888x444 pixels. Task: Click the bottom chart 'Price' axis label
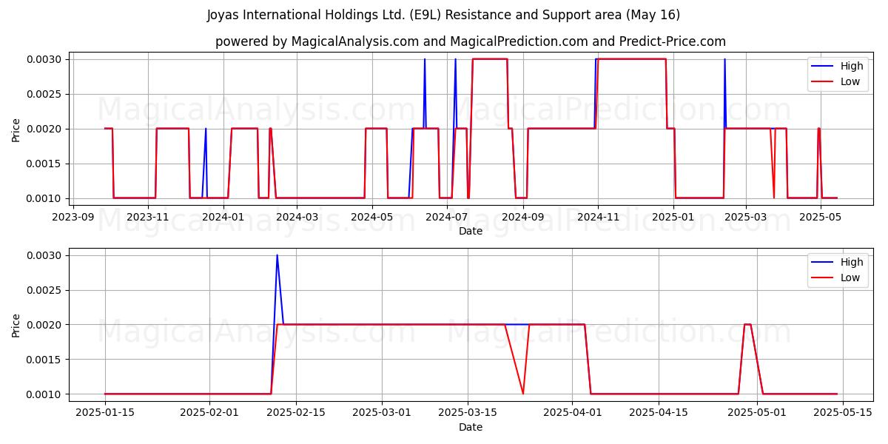click(x=16, y=325)
